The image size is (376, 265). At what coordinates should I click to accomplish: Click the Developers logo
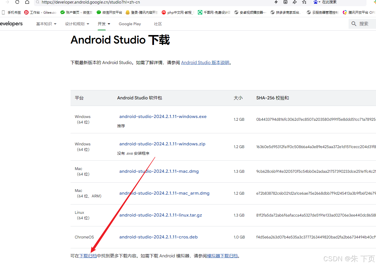point(11,24)
